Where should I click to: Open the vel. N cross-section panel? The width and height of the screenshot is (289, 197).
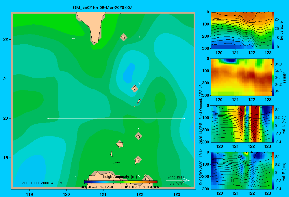coord(241,124)
